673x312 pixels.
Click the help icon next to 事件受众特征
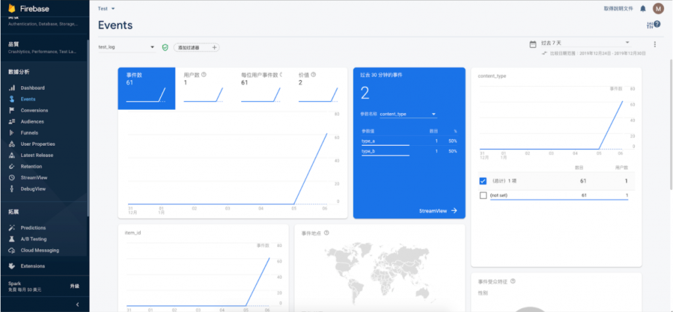click(513, 282)
